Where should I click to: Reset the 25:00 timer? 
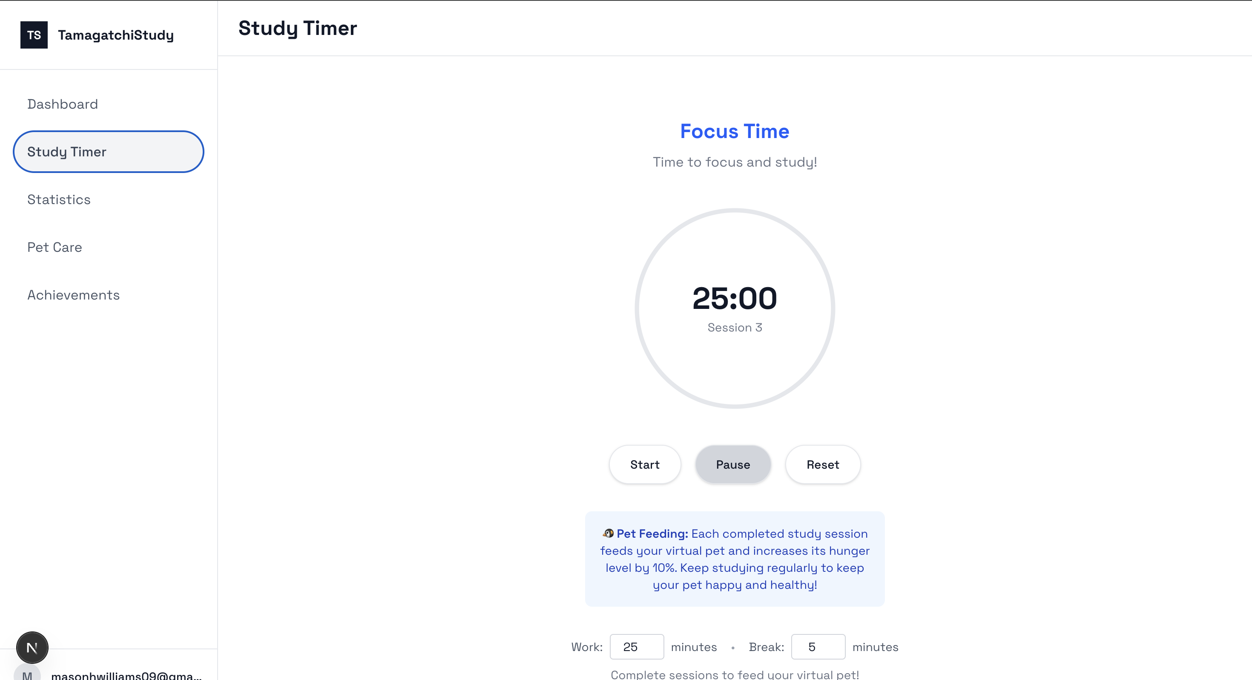coord(823,464)
